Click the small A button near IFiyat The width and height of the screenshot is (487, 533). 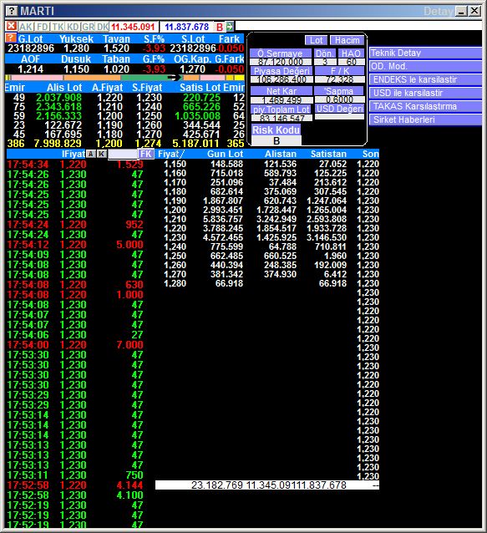[90, 154]
